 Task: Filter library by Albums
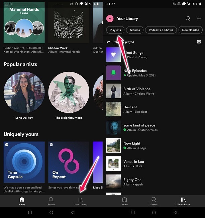(135, 30)
